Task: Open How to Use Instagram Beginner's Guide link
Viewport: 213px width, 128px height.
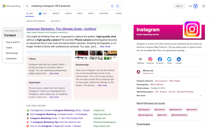Action: [56, 126]
